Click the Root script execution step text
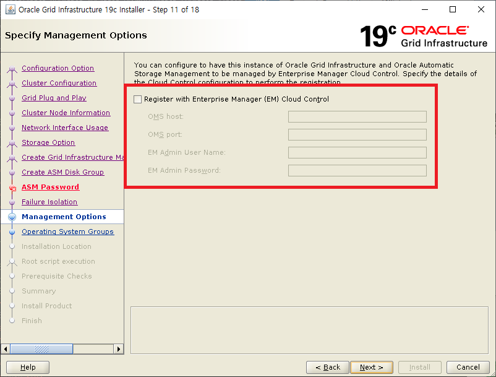This screenshot has height=377, width=496. tap(58, 261)
